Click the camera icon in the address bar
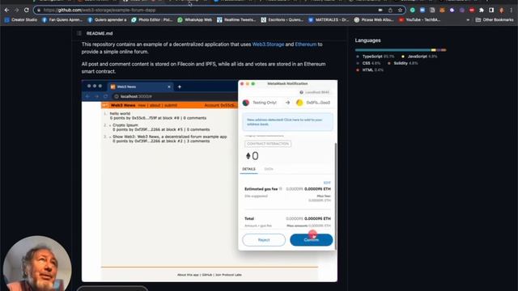518x291 pixels. point(380,11)
